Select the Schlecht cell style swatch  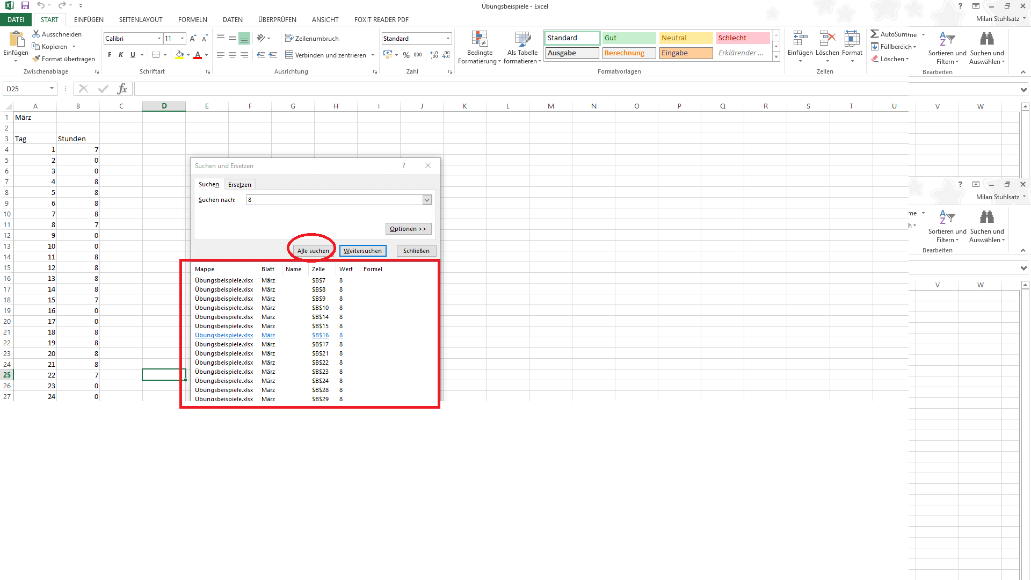click(x=743, y=38)
